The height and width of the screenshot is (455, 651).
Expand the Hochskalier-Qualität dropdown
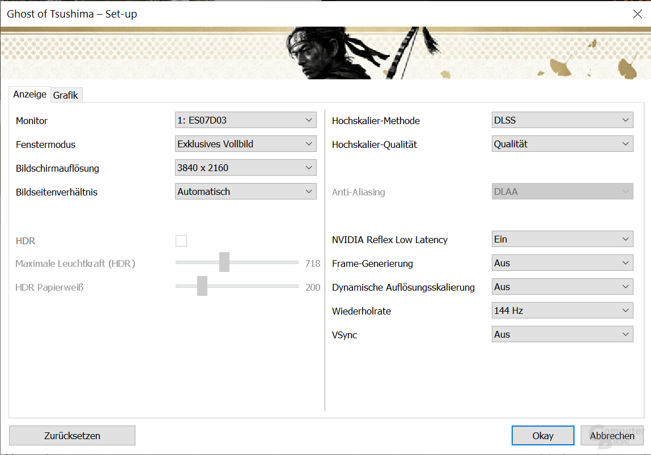click(563, 144)
